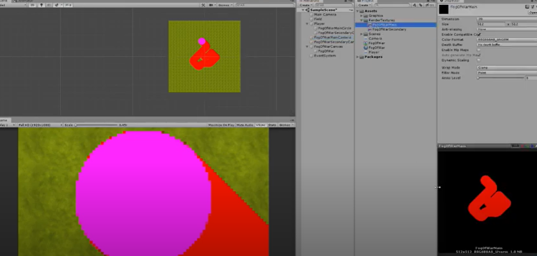The height and width of the screenshot is (256, 537).
Task: Toggle Enable Compatible Color checkbox
Action: [479, 35]
